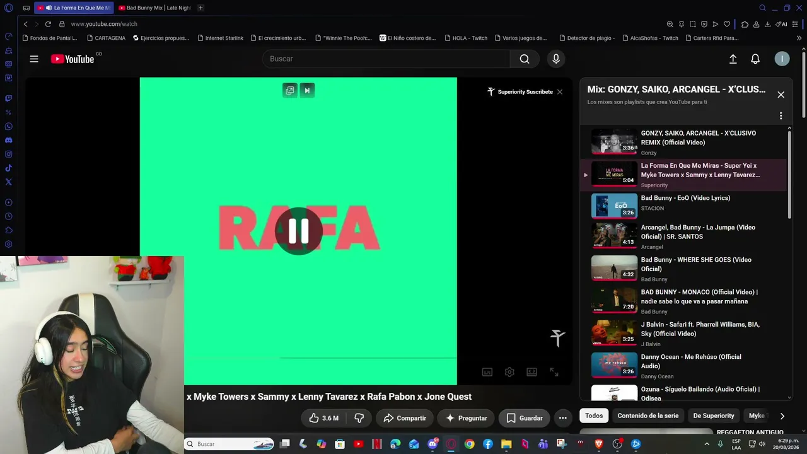807x454 pixels.
Task: Open the Mix playlist three-dot options menu
Action: (x=781, y=116)
